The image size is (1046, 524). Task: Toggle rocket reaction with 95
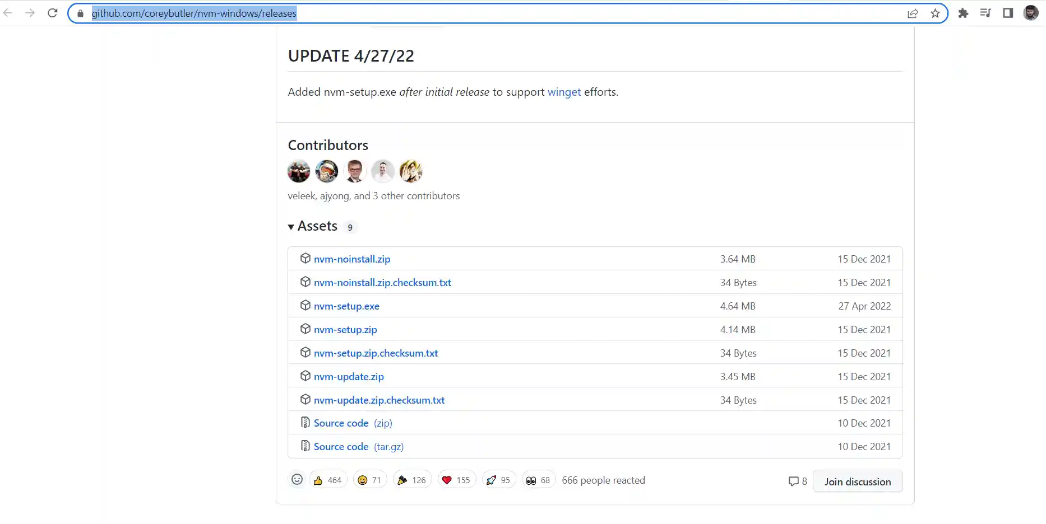499,480
